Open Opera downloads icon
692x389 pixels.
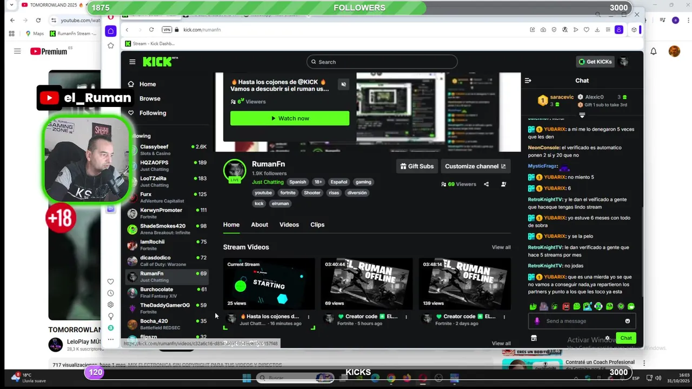click(x=597, y=30)
